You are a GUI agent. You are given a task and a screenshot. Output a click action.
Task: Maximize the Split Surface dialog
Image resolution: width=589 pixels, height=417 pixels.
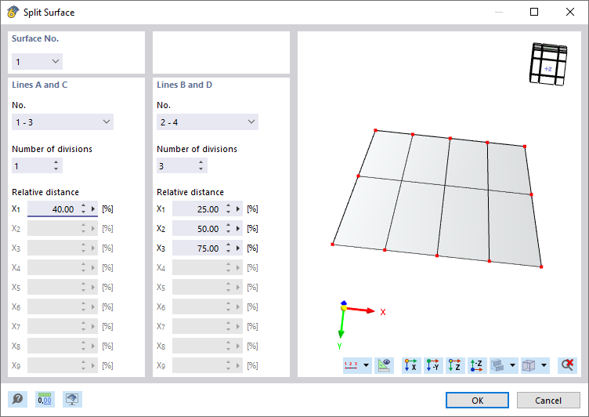[534, 12]
